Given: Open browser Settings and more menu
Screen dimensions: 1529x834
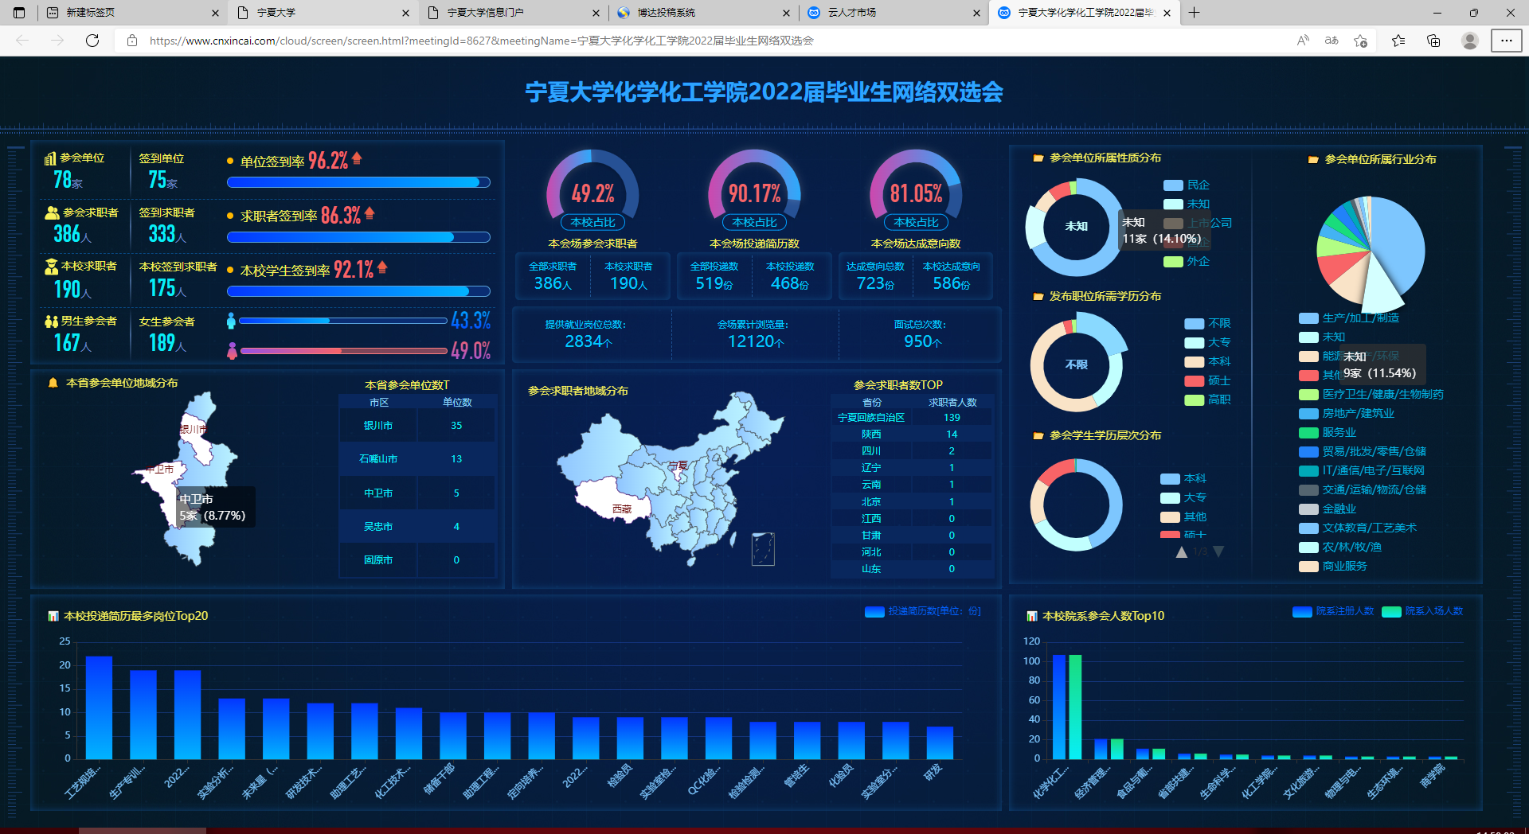Looking at the screenshot, I should tap(1506, 41).
